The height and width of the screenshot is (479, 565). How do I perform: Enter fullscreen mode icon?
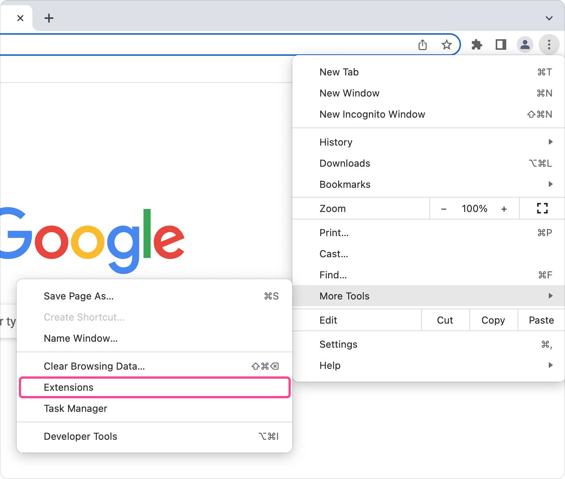click(x=542, y=208)
